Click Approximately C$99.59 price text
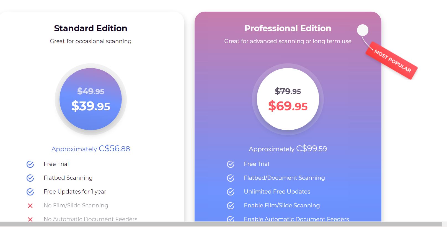 pos(288,149)
